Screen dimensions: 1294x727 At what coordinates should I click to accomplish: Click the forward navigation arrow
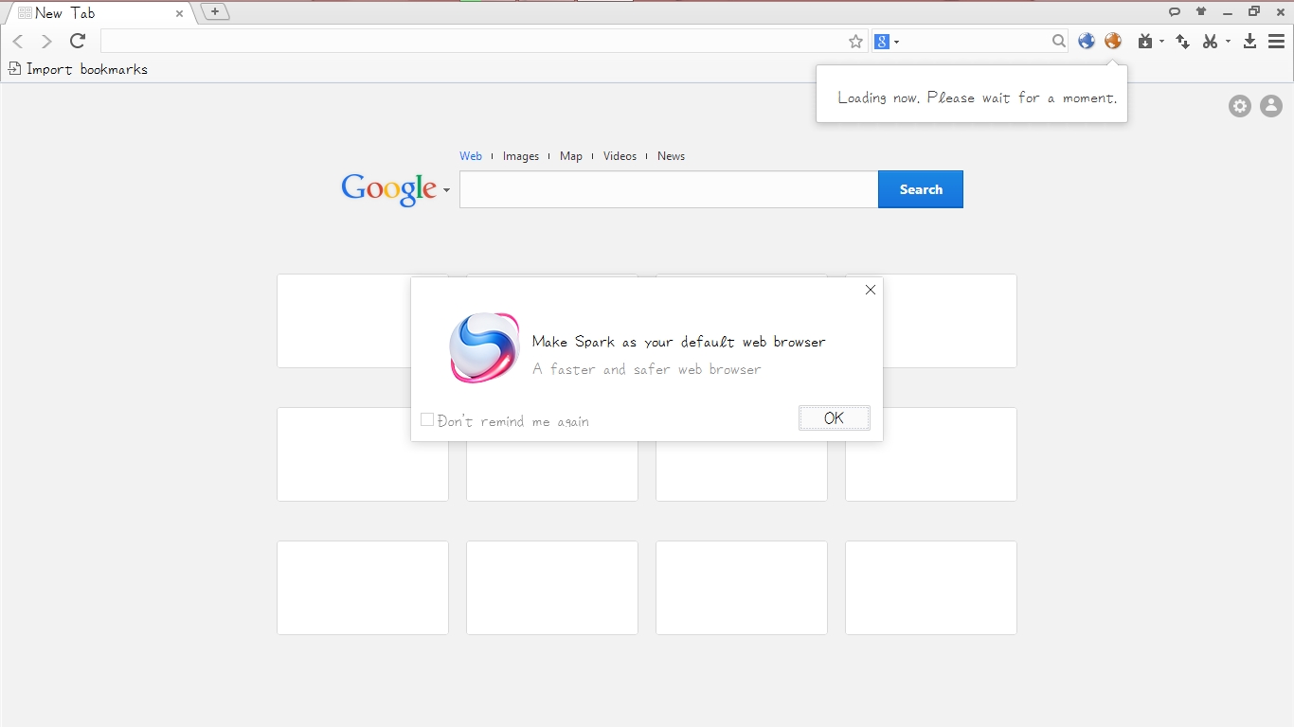click(46, 41)
